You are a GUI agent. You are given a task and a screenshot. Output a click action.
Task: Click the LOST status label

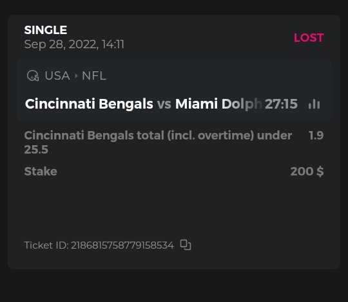click(309, 38)
